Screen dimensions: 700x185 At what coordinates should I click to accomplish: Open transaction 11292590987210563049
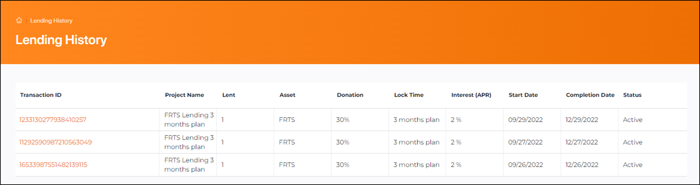(55, 142)
